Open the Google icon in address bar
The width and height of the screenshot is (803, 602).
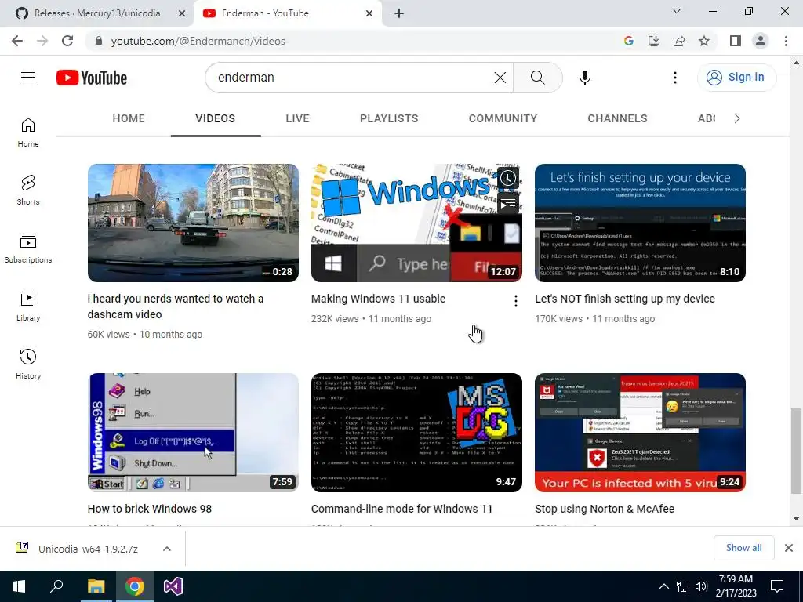coord(628,41)
